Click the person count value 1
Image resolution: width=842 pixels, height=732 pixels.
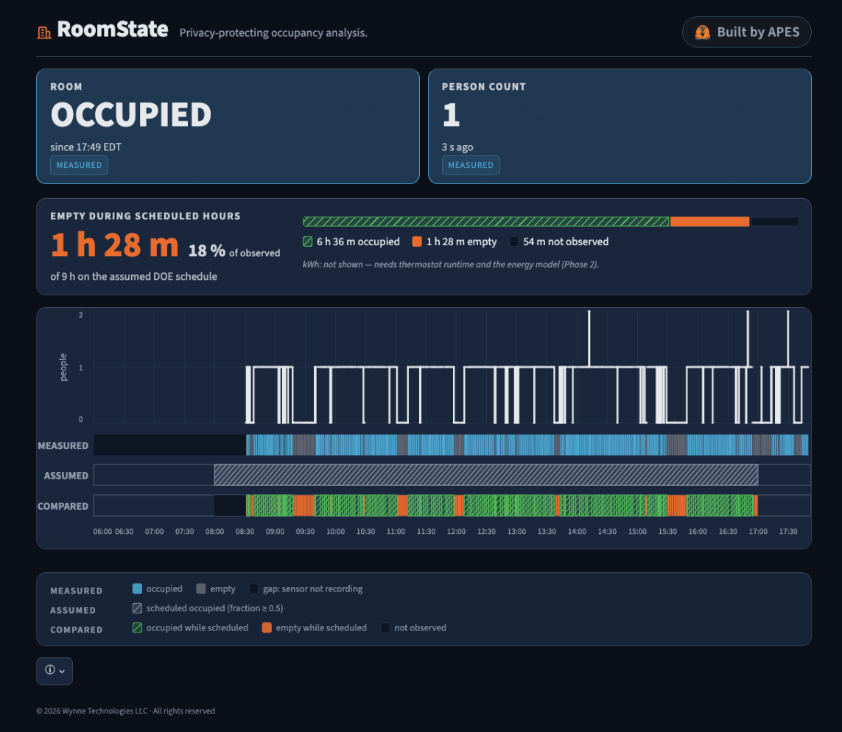click(451, 114)
